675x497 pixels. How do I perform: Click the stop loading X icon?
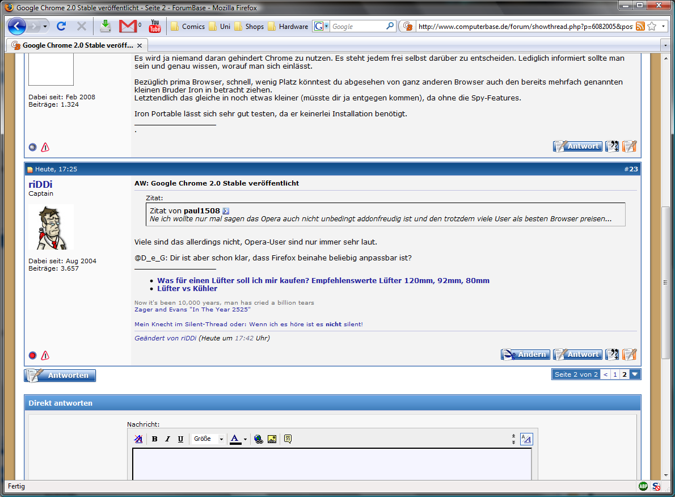click(81, 26)
